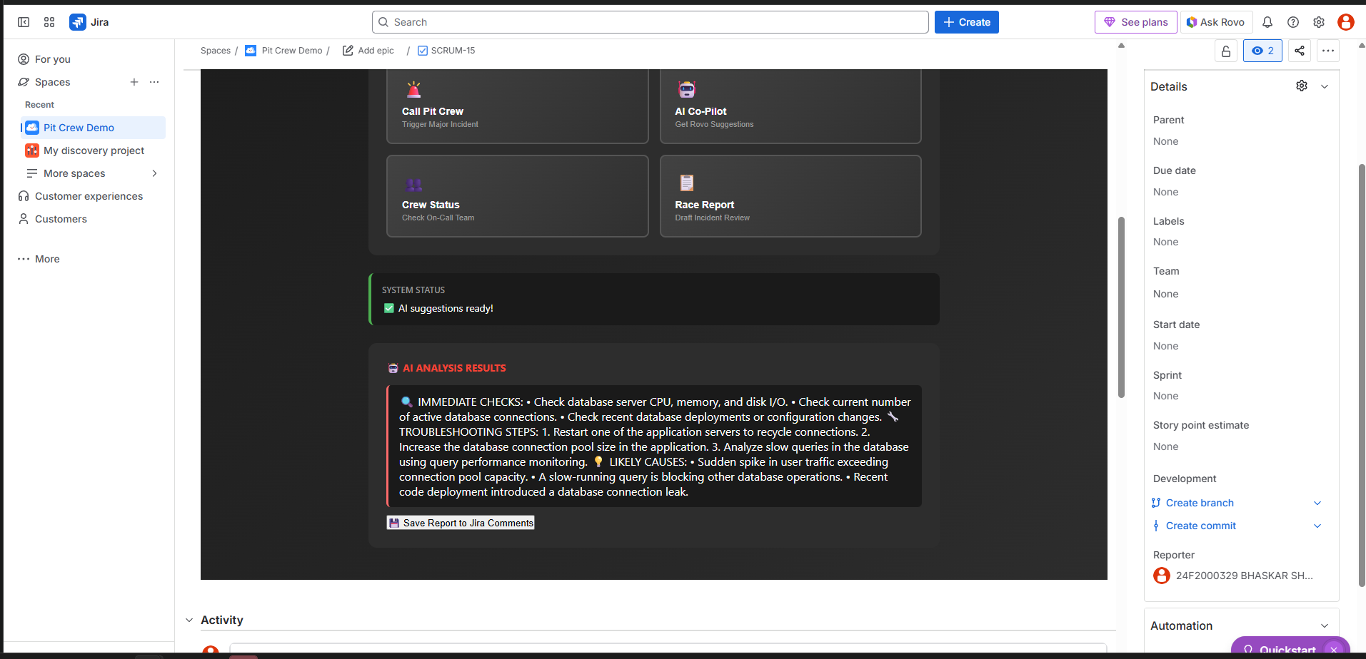Viewport: 1366px width, 659px height.
Task: Open Spaces options ellipsis
Action: 154,82
